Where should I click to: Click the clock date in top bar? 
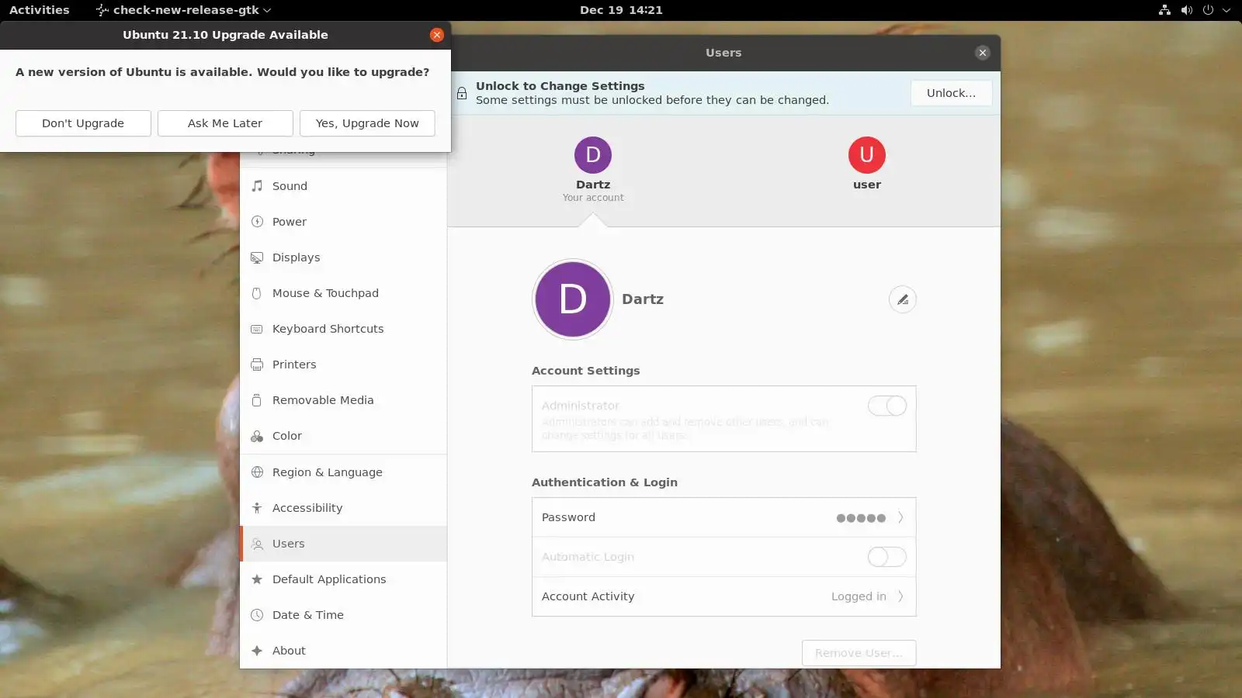621,10
